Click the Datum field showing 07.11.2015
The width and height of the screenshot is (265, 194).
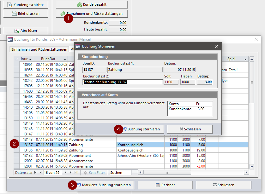(180, 70)
